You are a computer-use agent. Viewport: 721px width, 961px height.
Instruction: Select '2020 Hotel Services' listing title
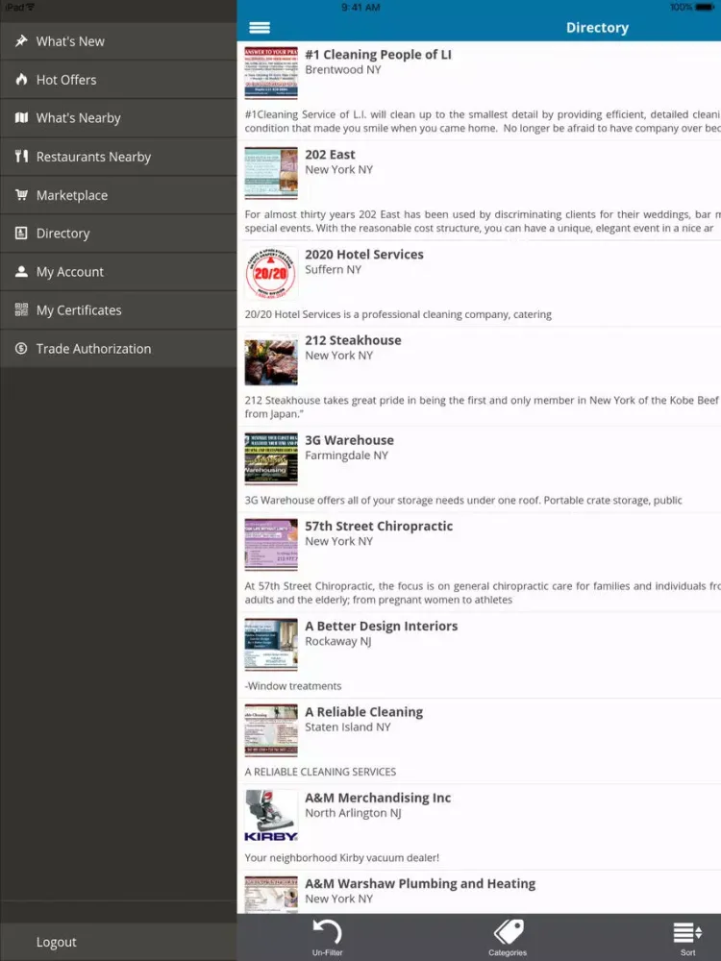[364, 255]
